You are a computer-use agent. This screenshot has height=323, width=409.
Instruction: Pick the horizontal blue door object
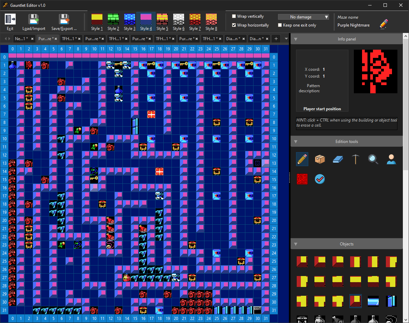[x=373, y=301]
